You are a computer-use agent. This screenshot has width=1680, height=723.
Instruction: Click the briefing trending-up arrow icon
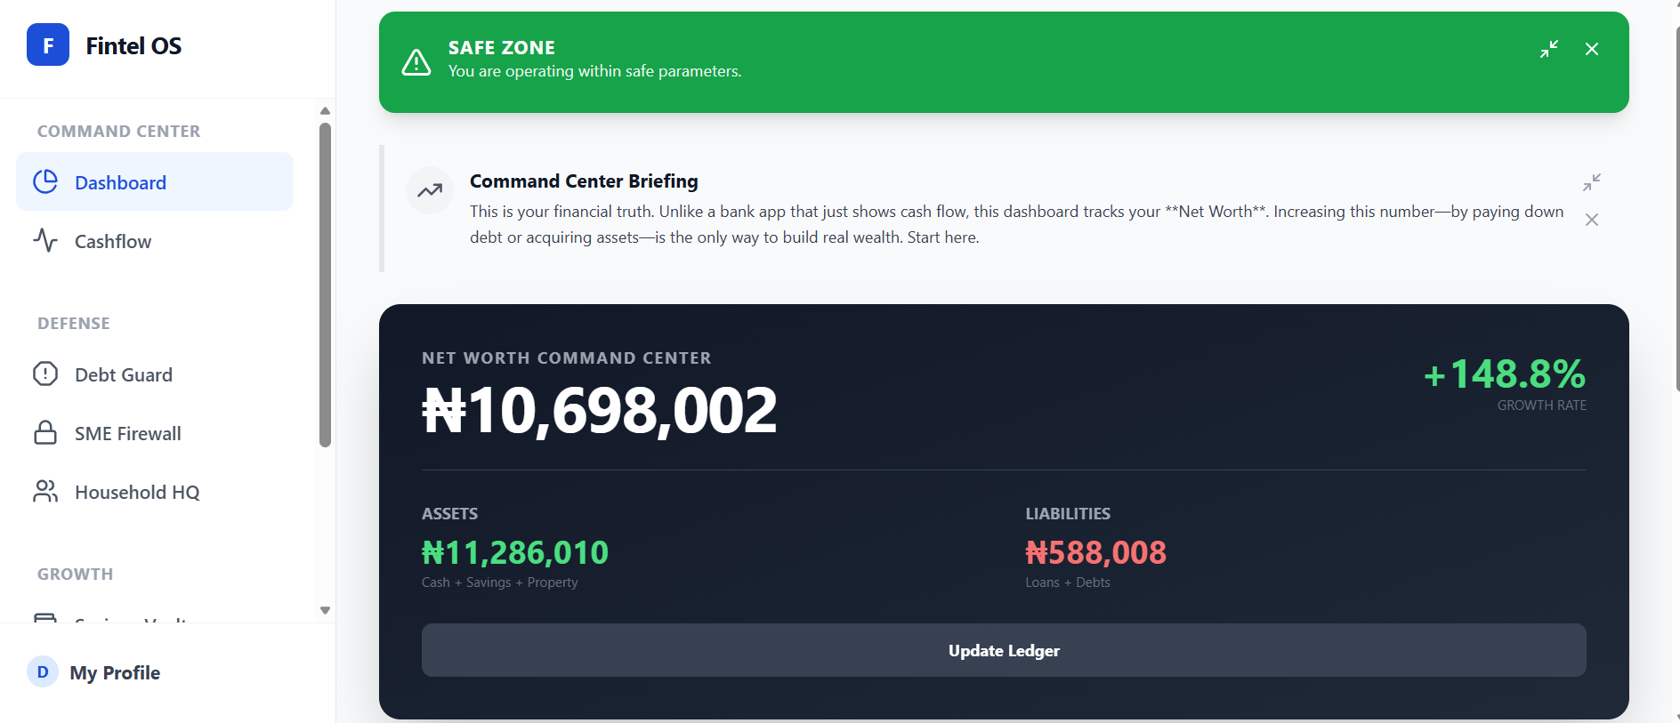pos(430,190)
